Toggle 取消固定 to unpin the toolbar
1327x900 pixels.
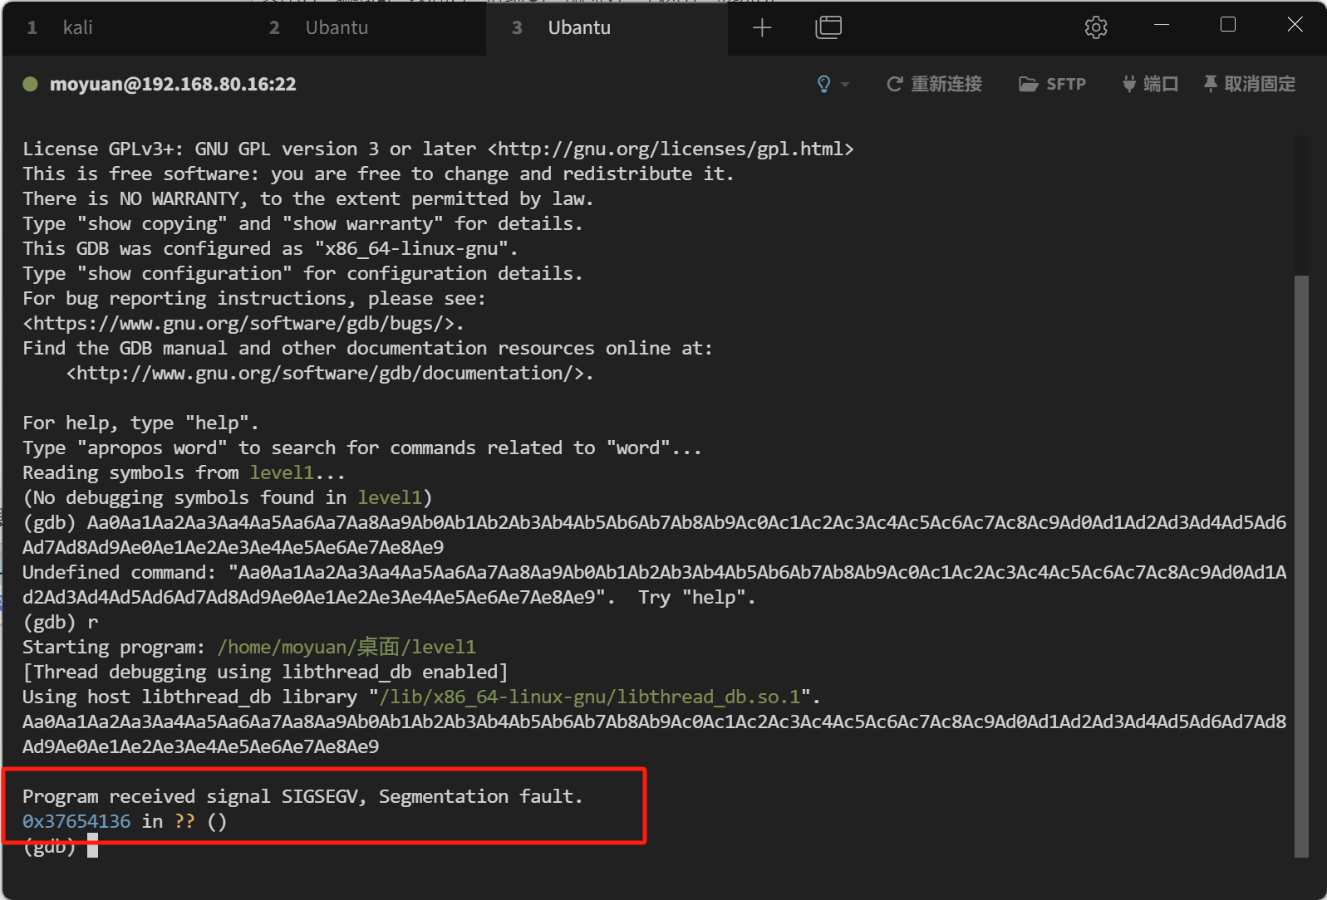1250,84
